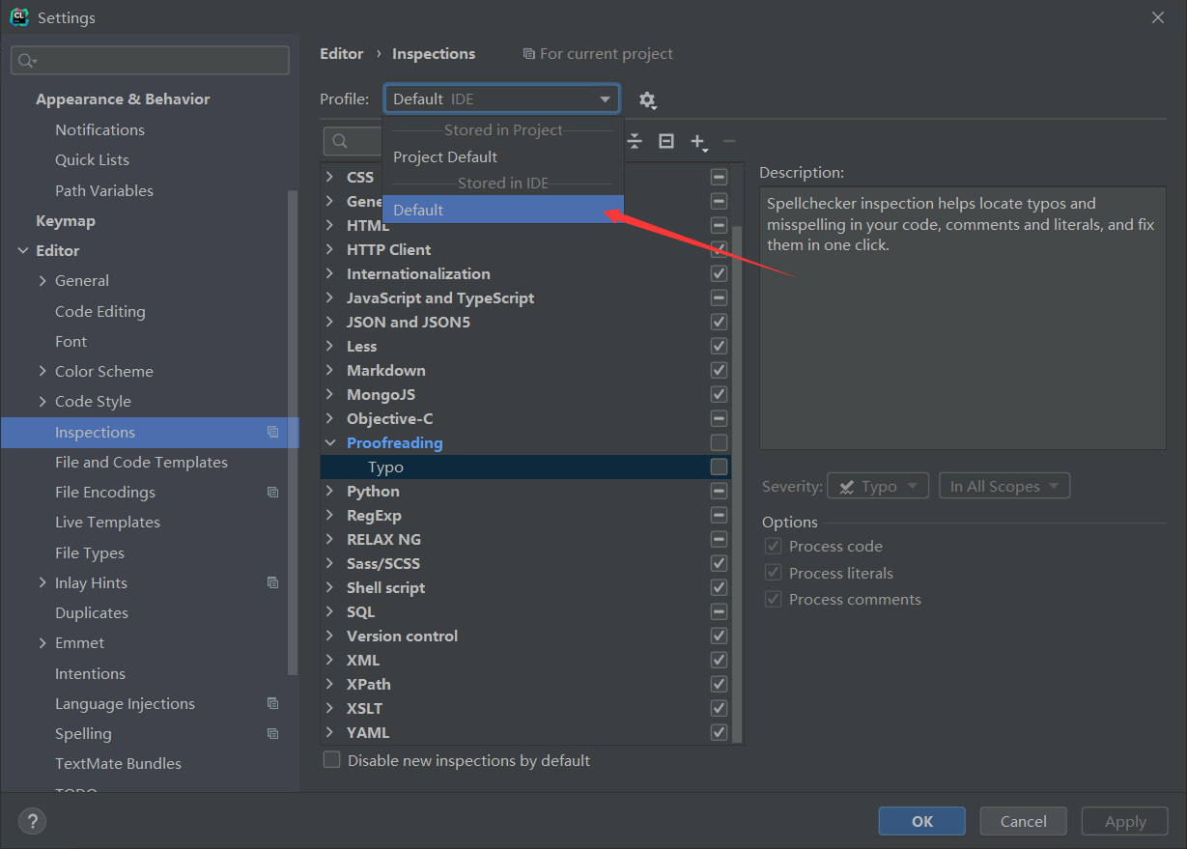Image resolution: width=1187 pixels, height=849 pixels.
Task: Open the Notifications settings page
Action: [x=99, y=129]
